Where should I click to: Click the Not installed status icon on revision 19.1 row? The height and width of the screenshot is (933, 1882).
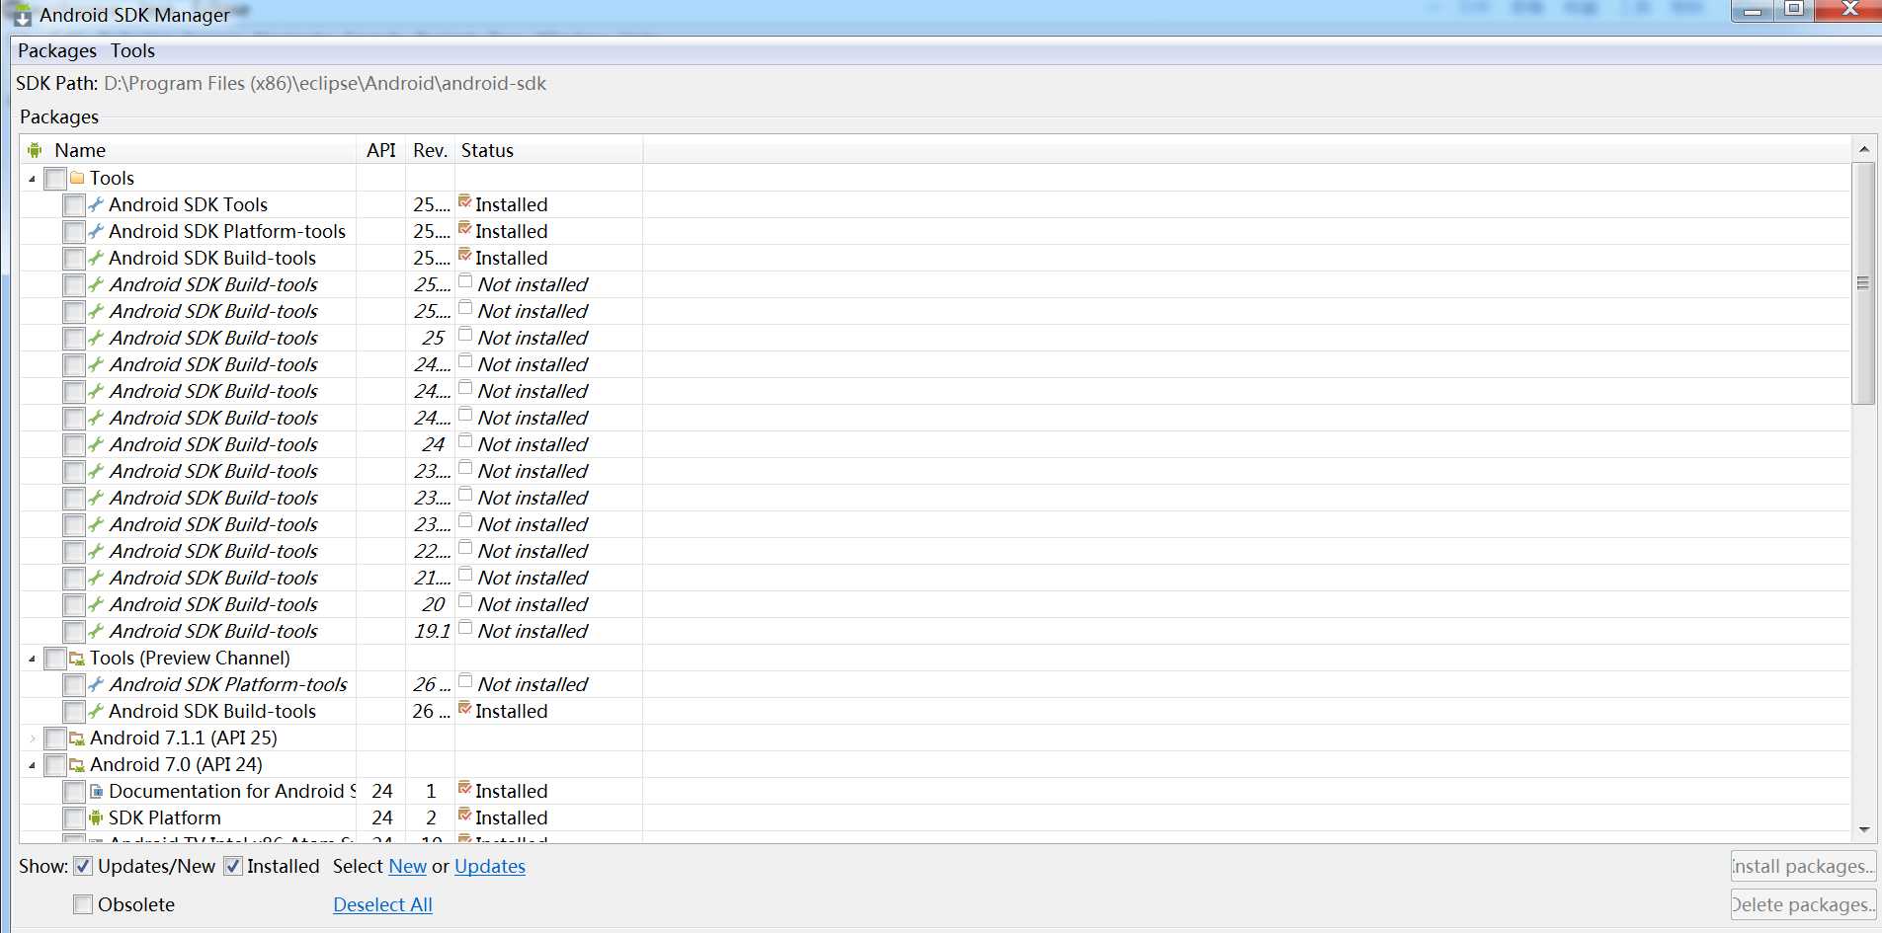[x=465, y=628]
